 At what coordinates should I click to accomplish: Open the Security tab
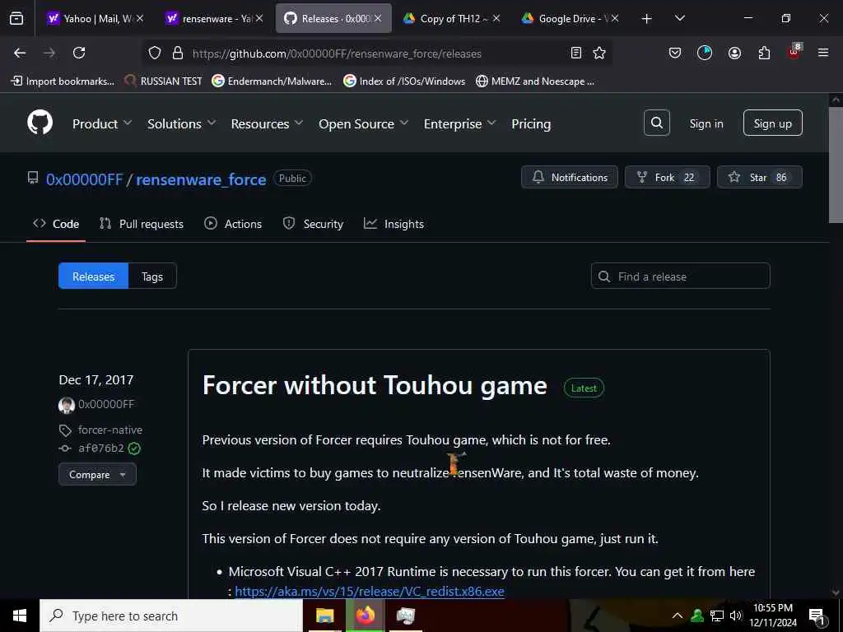pyautogui.click(x=313, y=224)
